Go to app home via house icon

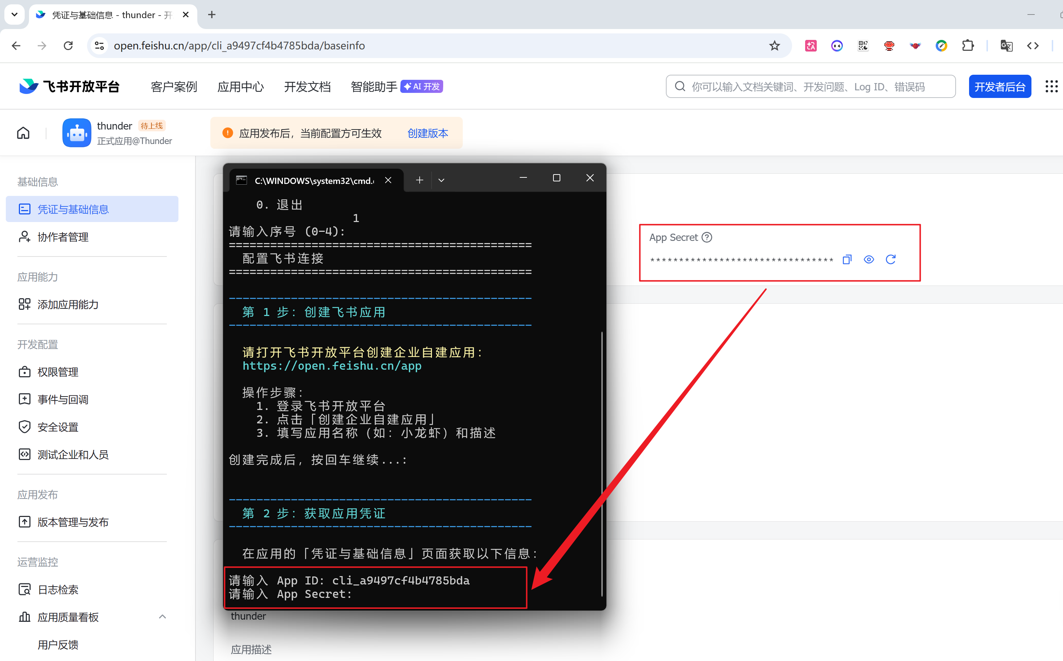point(23,133)
